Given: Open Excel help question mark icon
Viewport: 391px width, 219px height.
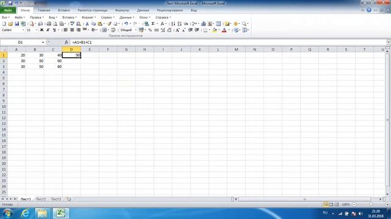Looking at the screenshot, I should point(369,10).
